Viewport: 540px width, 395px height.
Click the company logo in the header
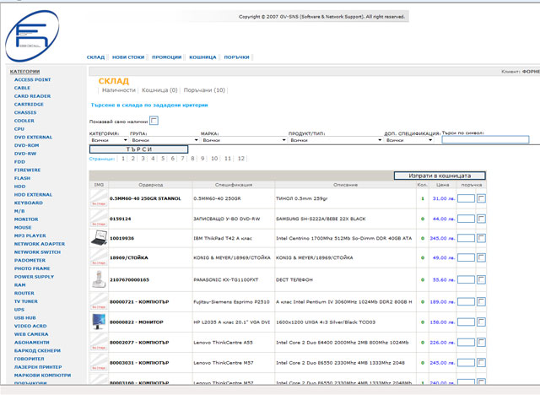click(x=32, y=34)
